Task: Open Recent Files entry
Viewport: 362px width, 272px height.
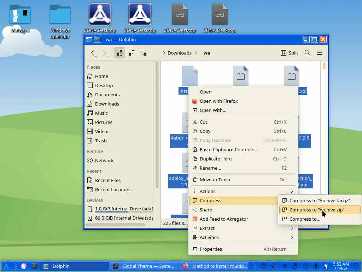Action: 119,180
